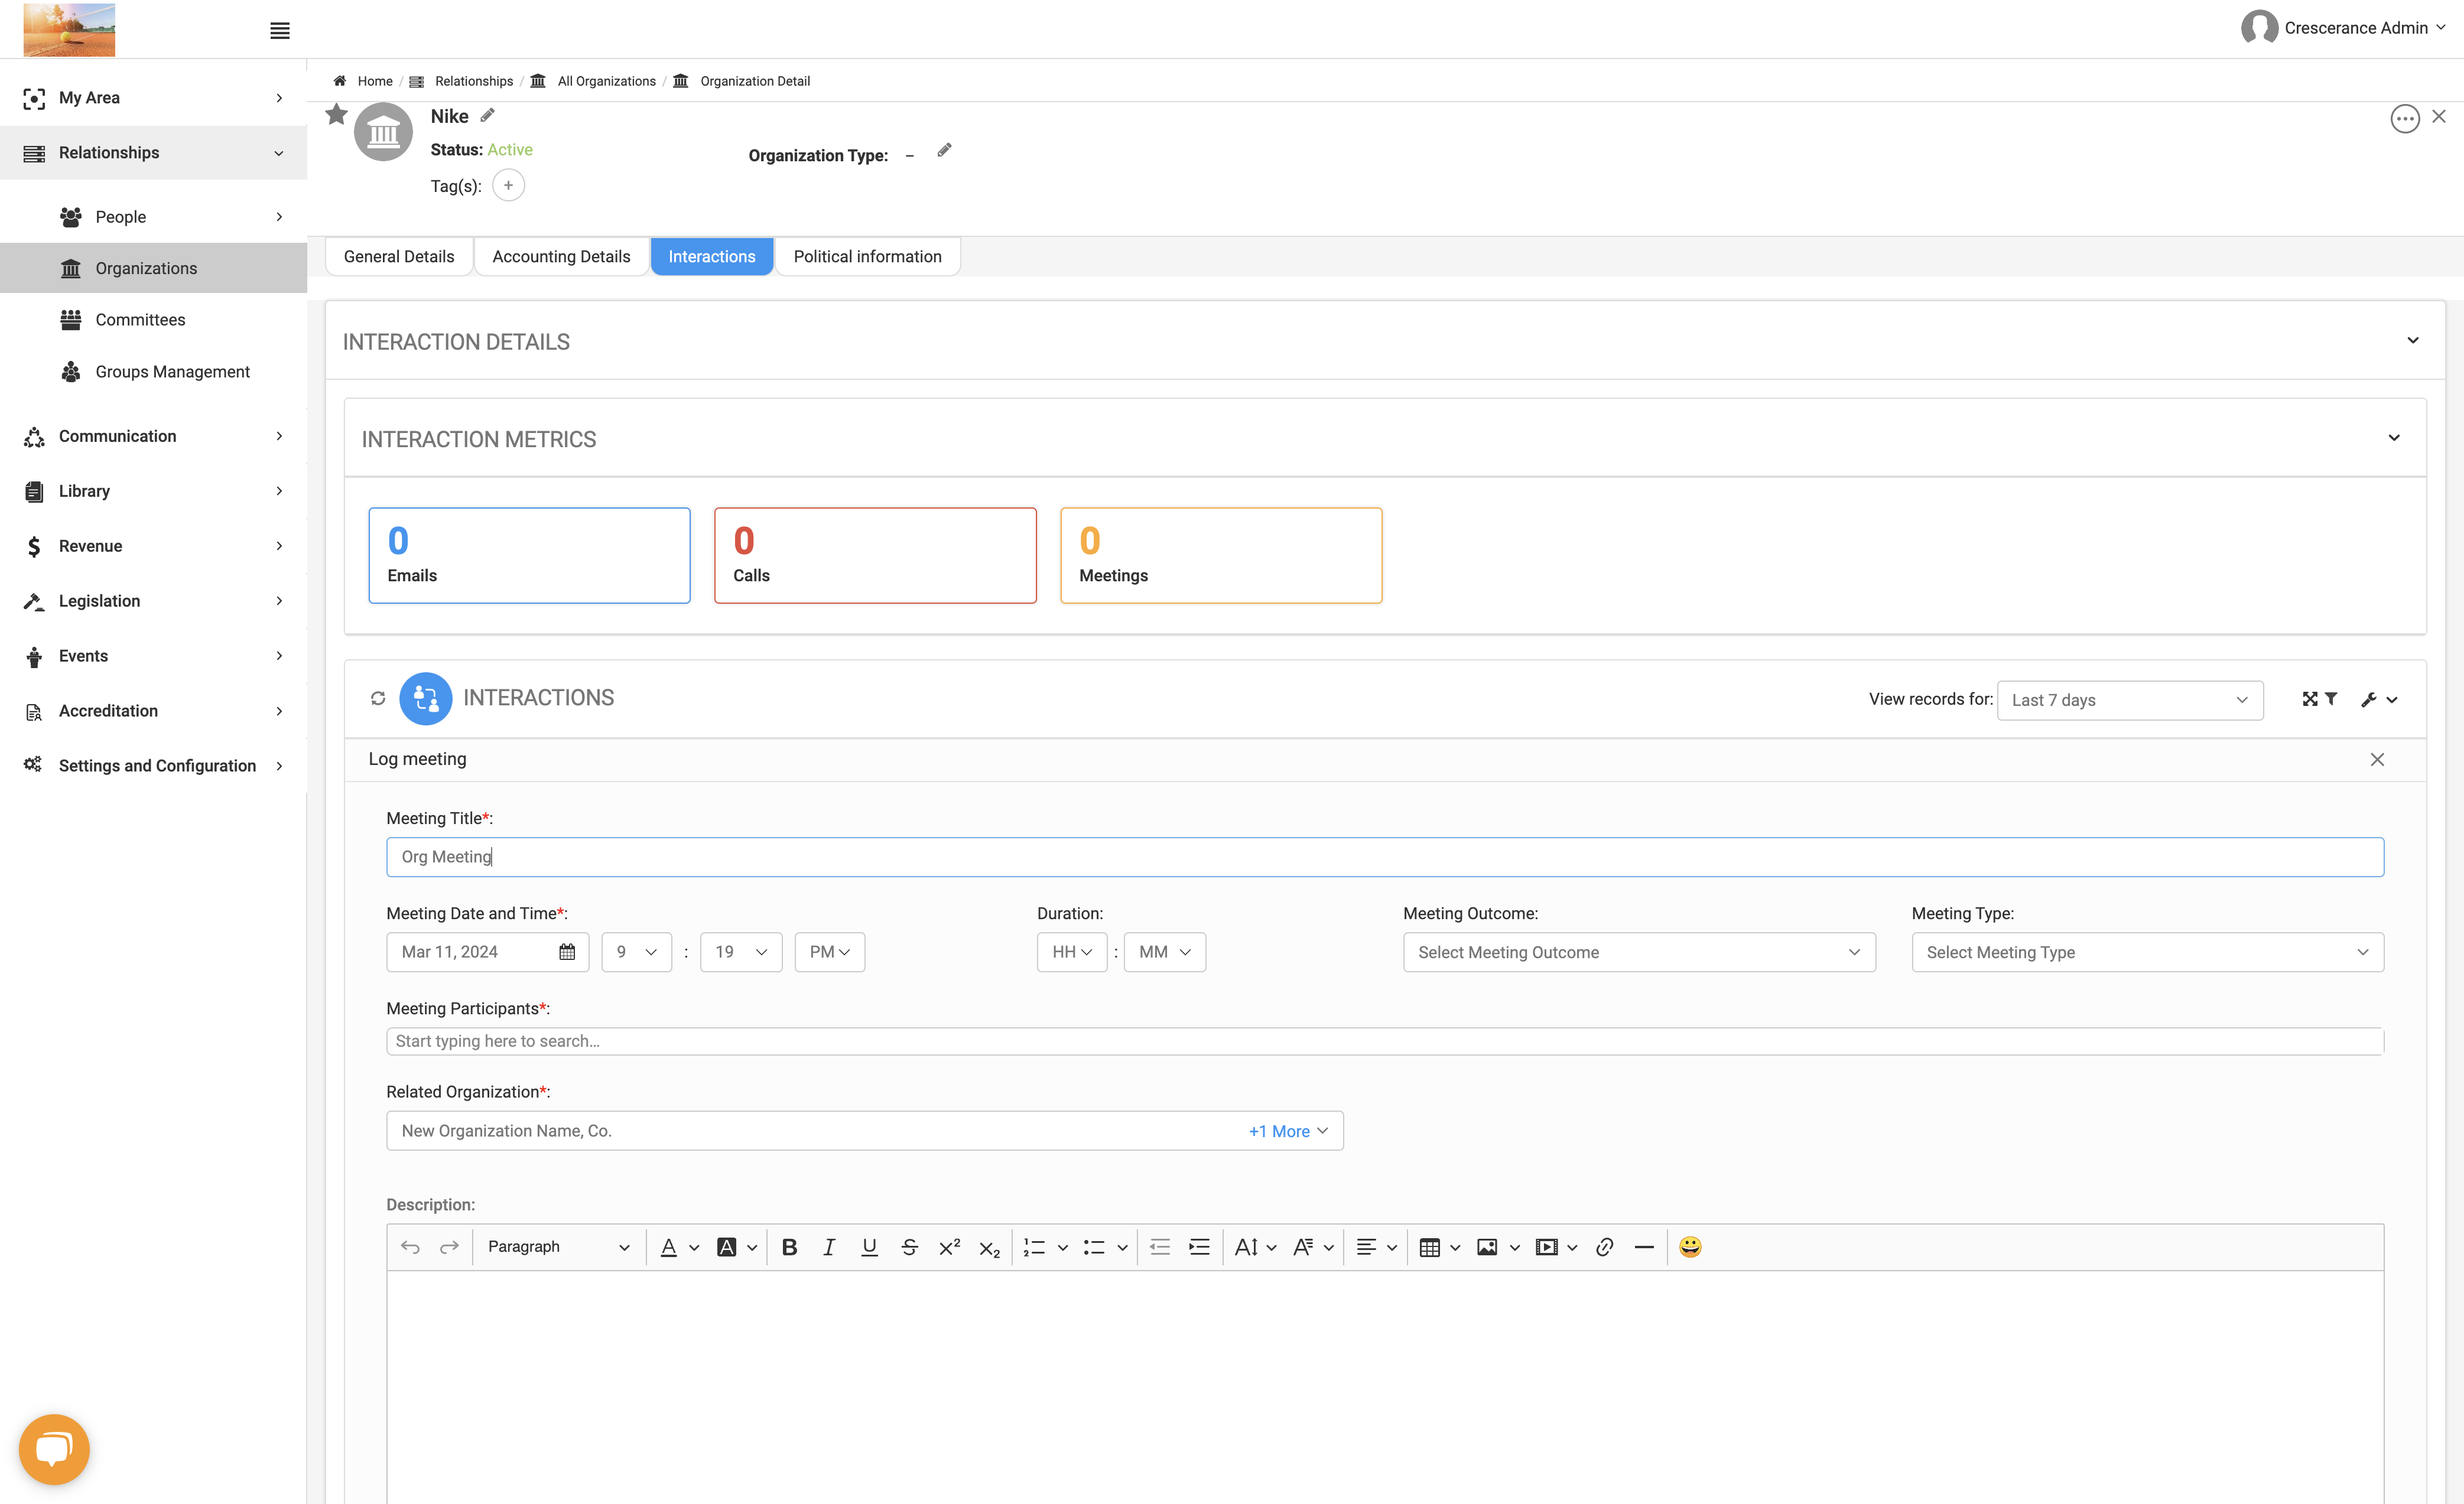Open the meeting date calendar picker
Screen dimensions: 2464x1504
click(x=567, y=952)
